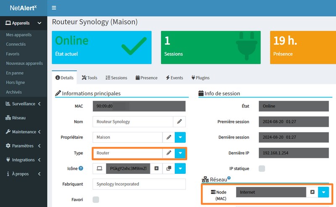The width and height of the screenshot is (336, 207).
Task: Click the État Online field
Action: (x=294, y=106)
